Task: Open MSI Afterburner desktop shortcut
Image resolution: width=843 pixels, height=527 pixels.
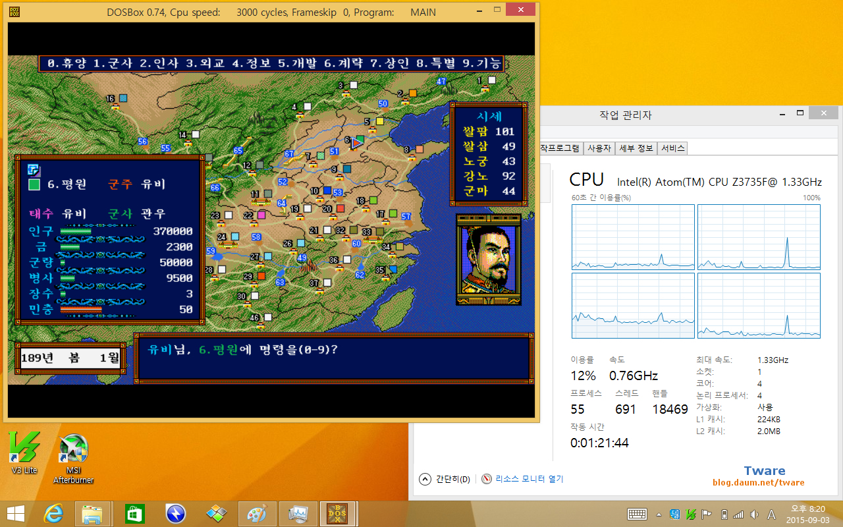Action: tap(73, 459)
